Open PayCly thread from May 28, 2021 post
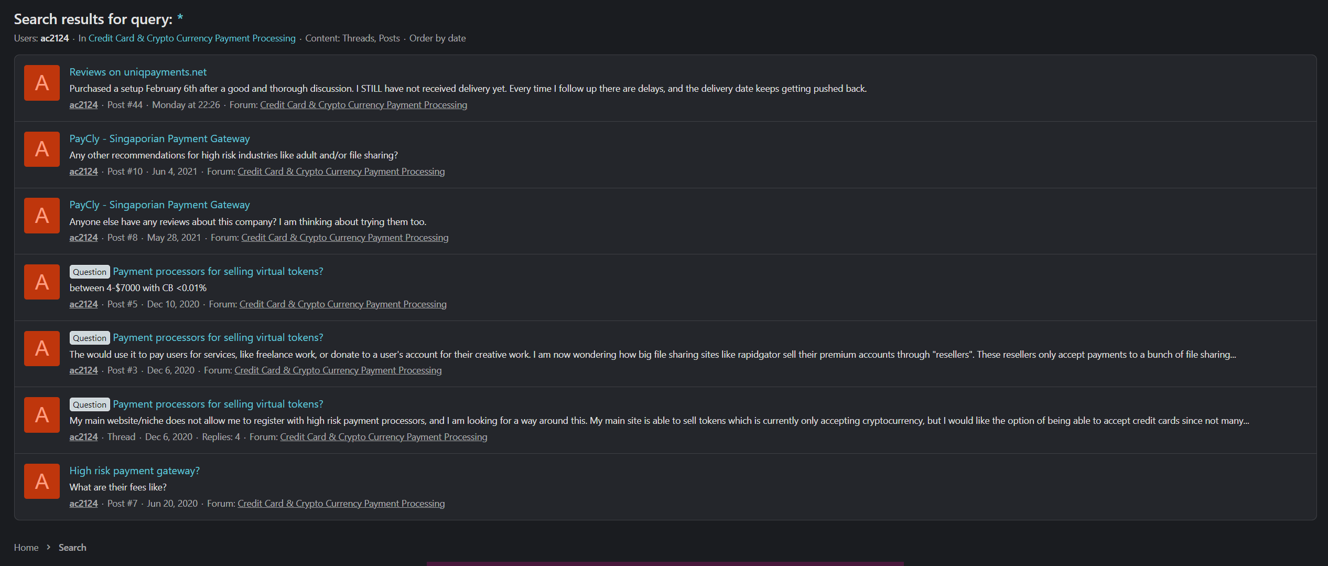Viewport: 1328px width, 566px height. [x=159, y=205]
